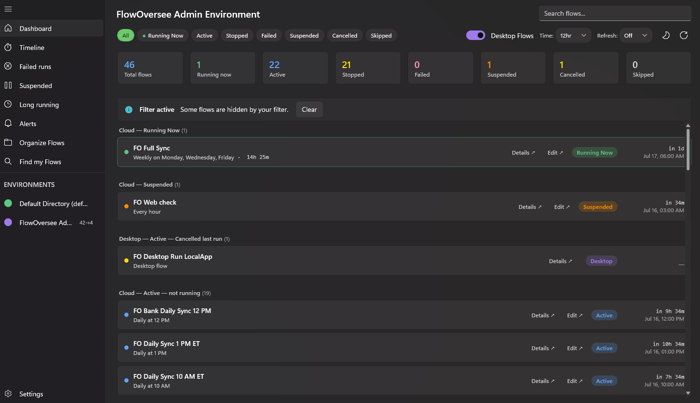Edit the FO Full Sync flow
This screenshot has height=403, width=700.
point(555,153)
